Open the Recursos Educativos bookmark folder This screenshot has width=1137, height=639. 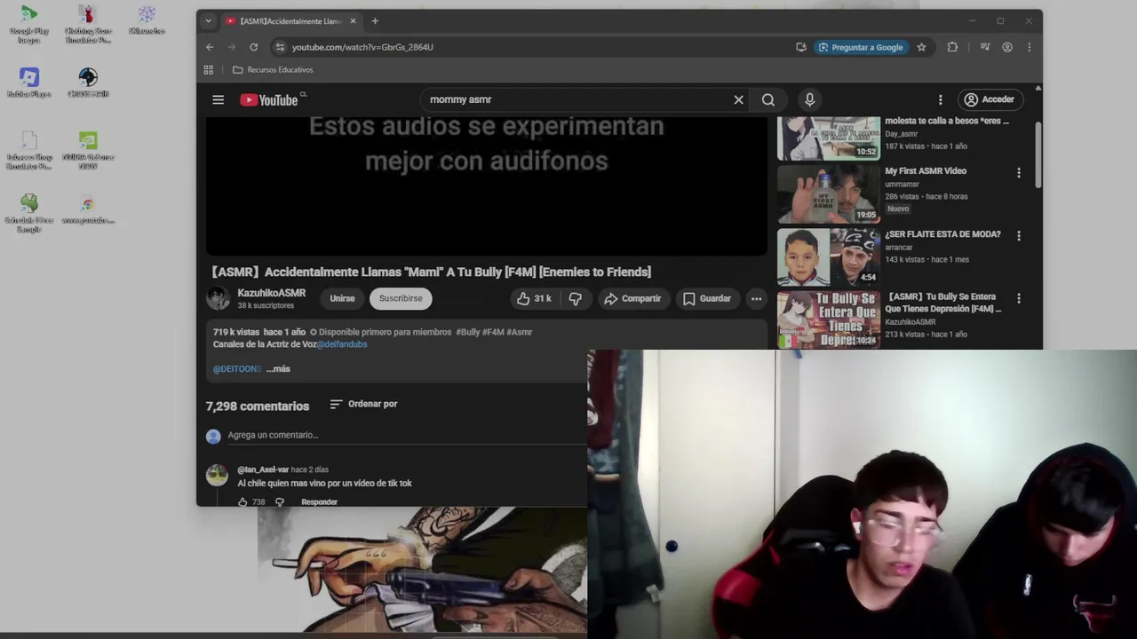pos(273,70)
